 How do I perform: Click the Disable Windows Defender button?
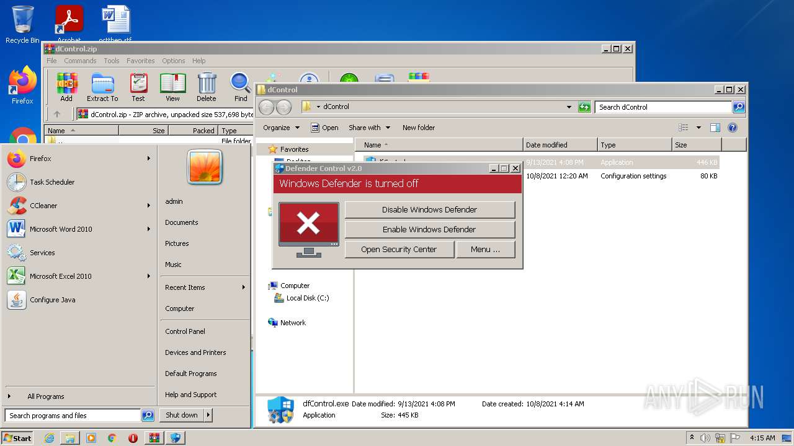tap(429, 210)
